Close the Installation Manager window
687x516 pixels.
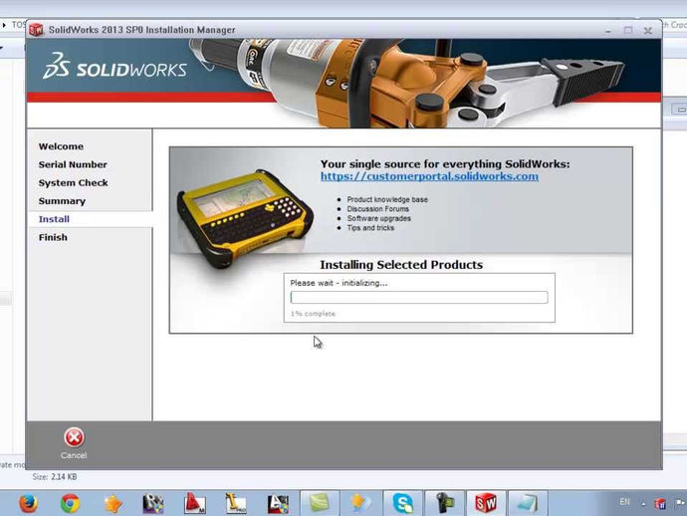(x=647, y=31)
